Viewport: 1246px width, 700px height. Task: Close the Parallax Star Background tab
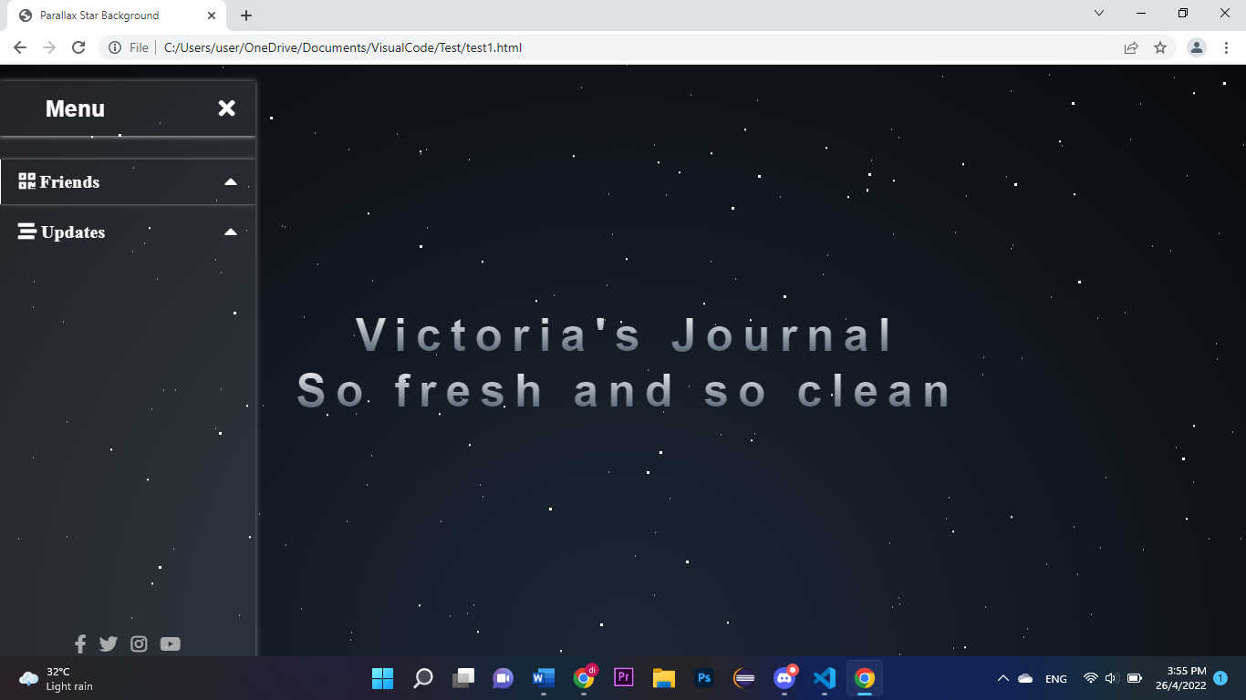tap(212, 15)
